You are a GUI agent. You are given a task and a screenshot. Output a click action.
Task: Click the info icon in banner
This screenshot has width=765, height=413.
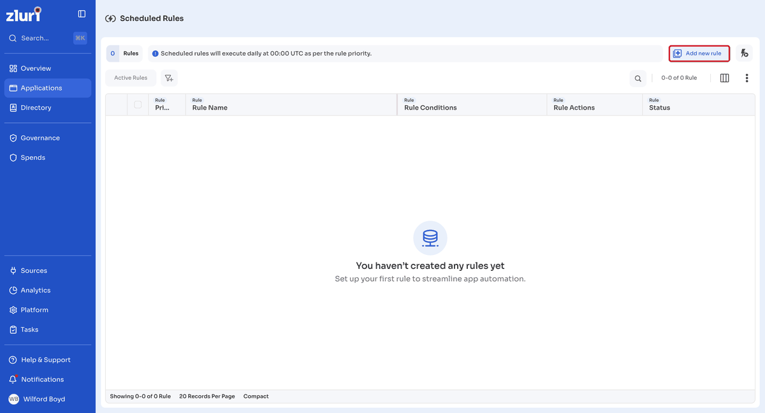pos(155,54)
